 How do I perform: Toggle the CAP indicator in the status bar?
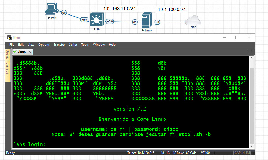point(237,153)
